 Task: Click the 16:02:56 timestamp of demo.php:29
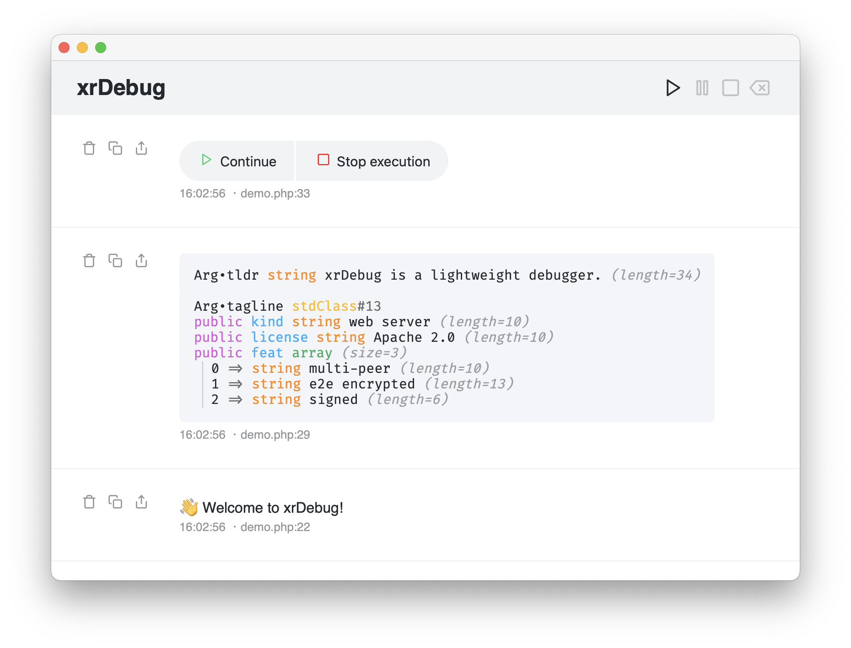202,435
